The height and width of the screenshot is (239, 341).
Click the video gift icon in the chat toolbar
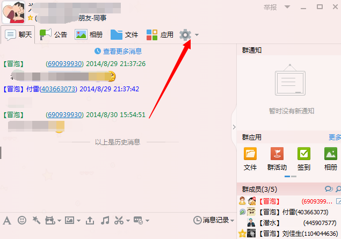pos(50,221)
